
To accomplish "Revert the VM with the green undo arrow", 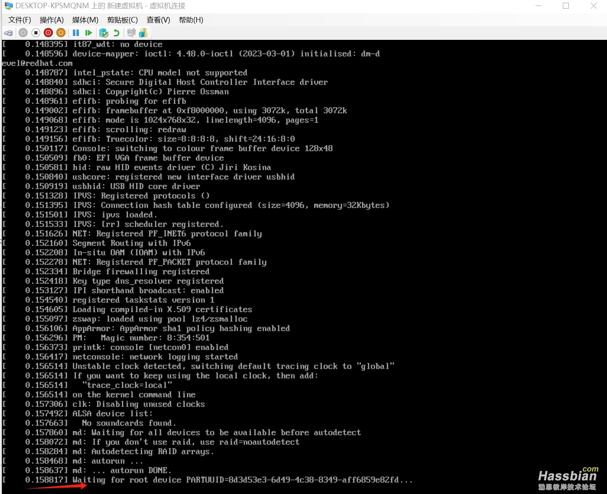I will (x=116, y=33).
